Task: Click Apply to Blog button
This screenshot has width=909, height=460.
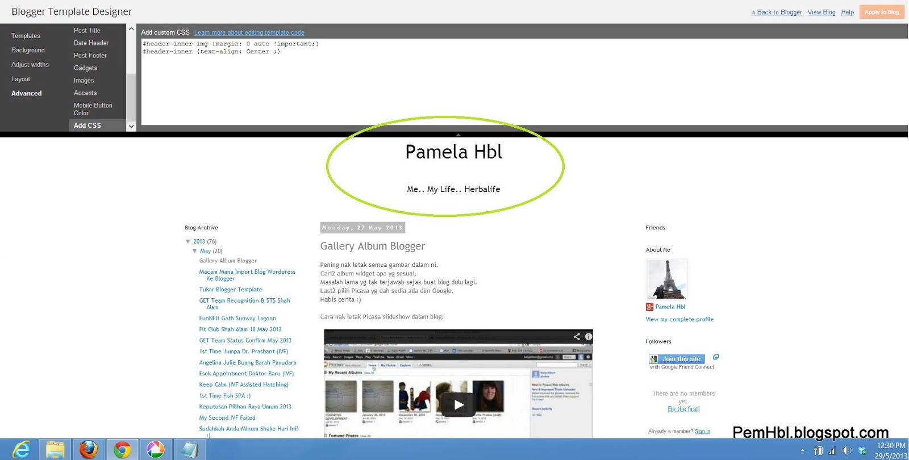Action: (882, 12)
